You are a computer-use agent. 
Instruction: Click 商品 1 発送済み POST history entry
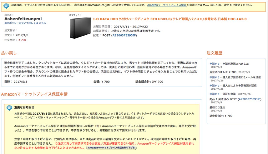click(x=235, y=99)
